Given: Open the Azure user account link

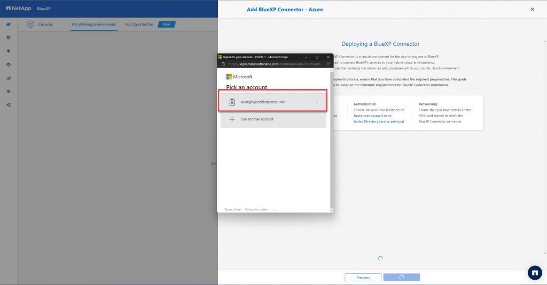Looking at the screenshot, I should point(368,116).
